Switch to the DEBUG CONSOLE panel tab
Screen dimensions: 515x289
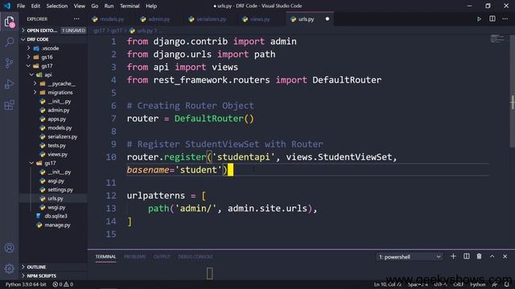(195, 257)
